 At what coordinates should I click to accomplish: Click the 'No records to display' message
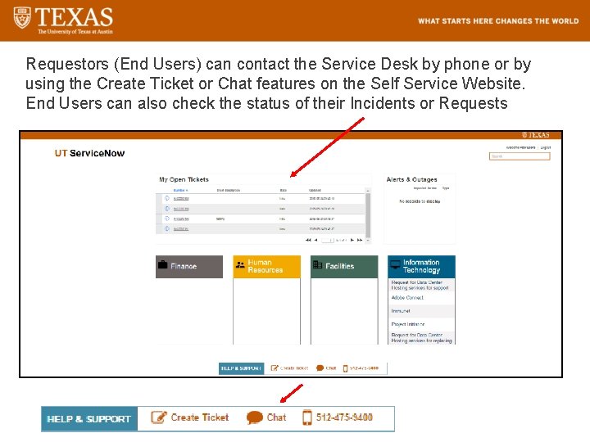click(420, 201)
